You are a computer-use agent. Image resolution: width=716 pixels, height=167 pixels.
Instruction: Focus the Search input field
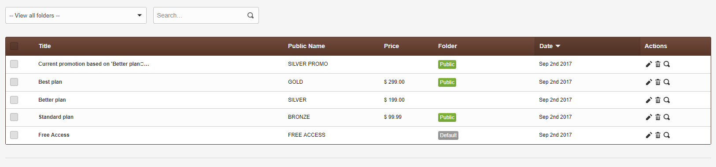click(200, 15)
